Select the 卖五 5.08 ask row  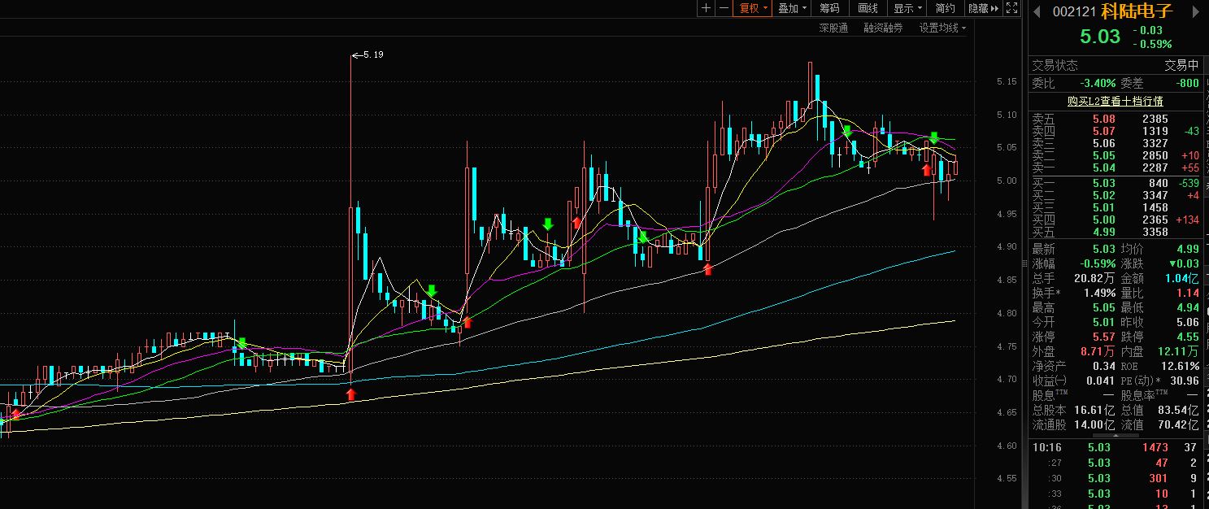[1115, 119]
